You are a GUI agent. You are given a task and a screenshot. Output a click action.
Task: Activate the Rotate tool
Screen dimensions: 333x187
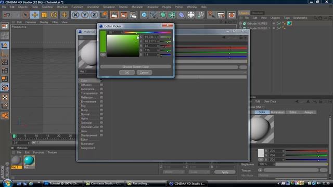(54, 15)
